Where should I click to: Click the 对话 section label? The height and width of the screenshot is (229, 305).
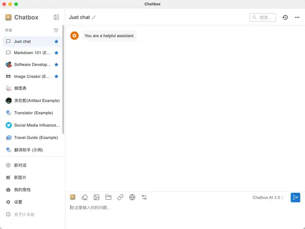pyautogui.click(x=8, y=30)
